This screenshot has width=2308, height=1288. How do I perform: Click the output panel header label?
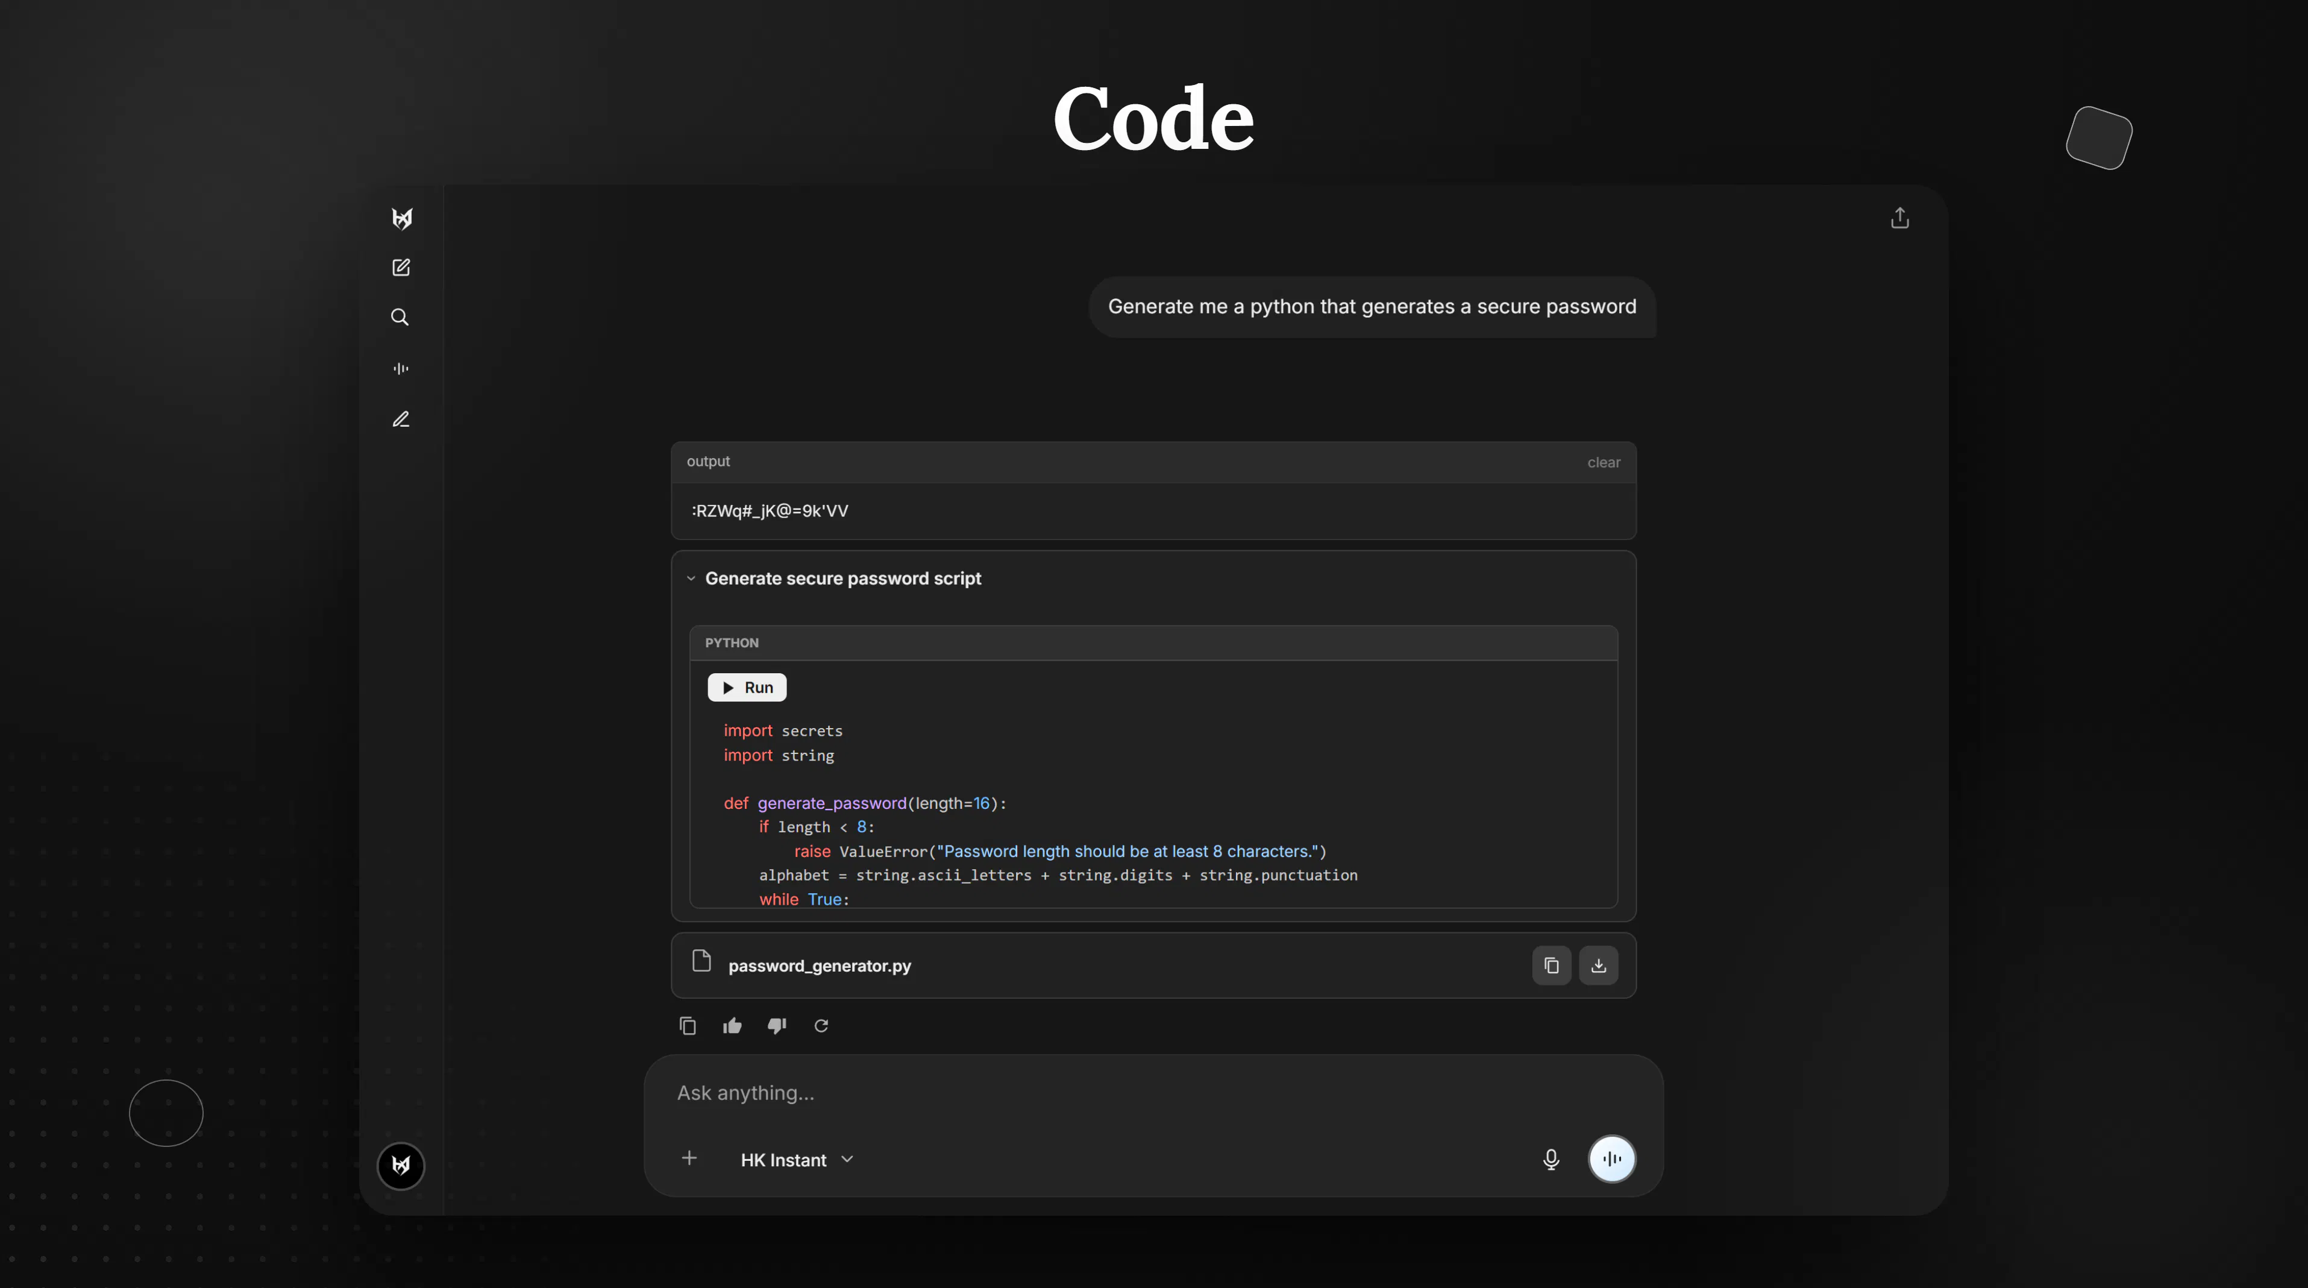click(708, 460)
